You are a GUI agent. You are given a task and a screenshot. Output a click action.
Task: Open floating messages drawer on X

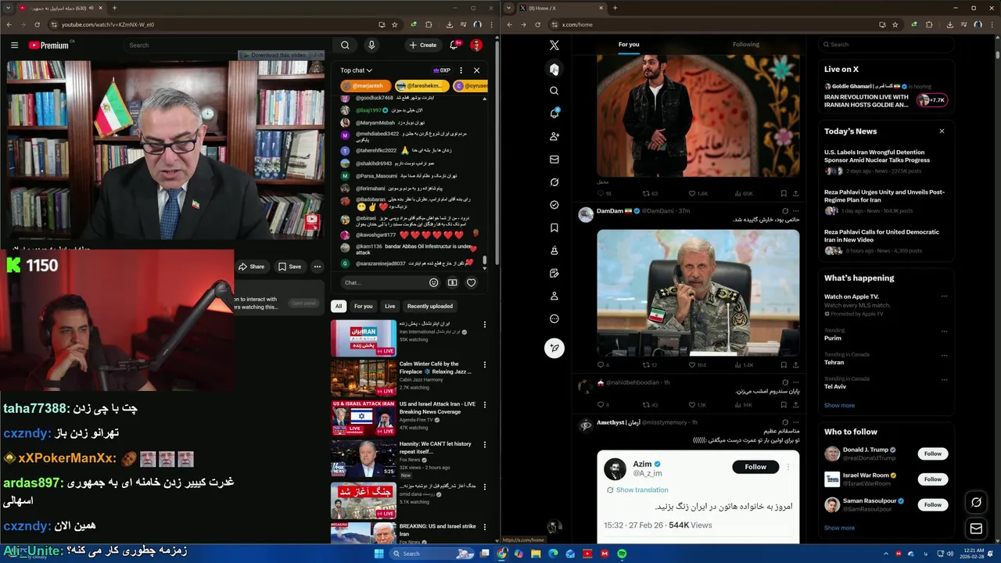coord(976,529)
